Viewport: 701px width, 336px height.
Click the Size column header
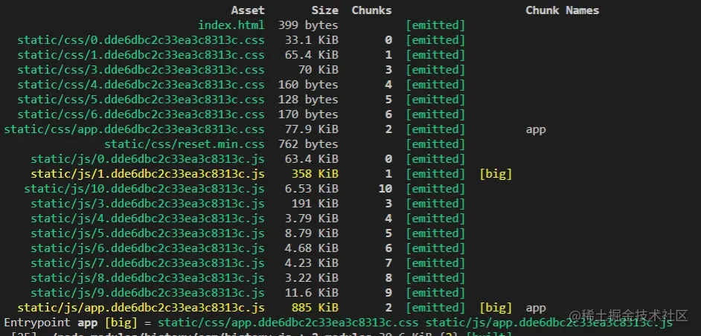coord(324,10)
